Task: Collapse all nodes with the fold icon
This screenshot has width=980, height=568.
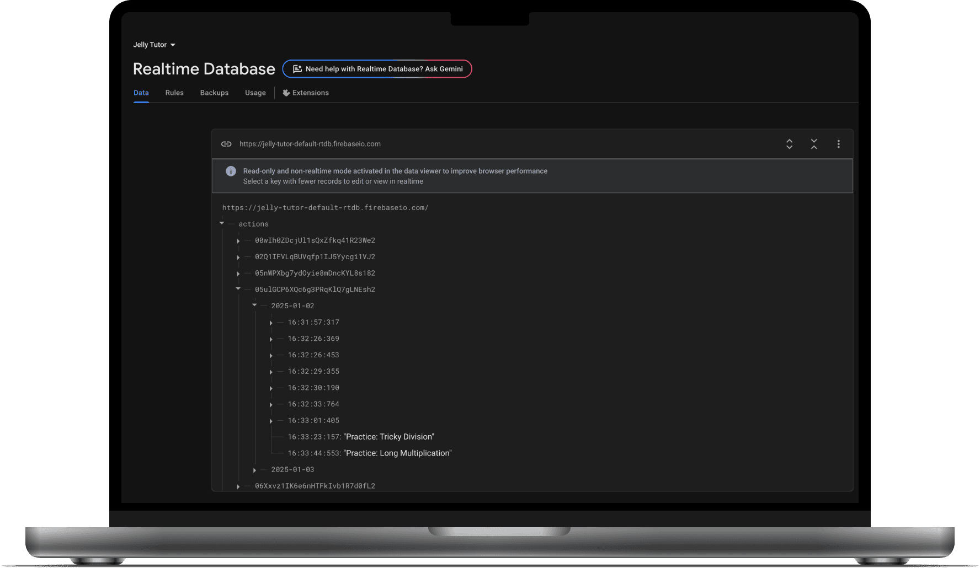Action: [814, 144]
